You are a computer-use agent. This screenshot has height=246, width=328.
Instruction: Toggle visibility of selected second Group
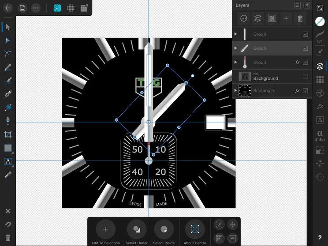pyautogui.click(x=305, y=48)
